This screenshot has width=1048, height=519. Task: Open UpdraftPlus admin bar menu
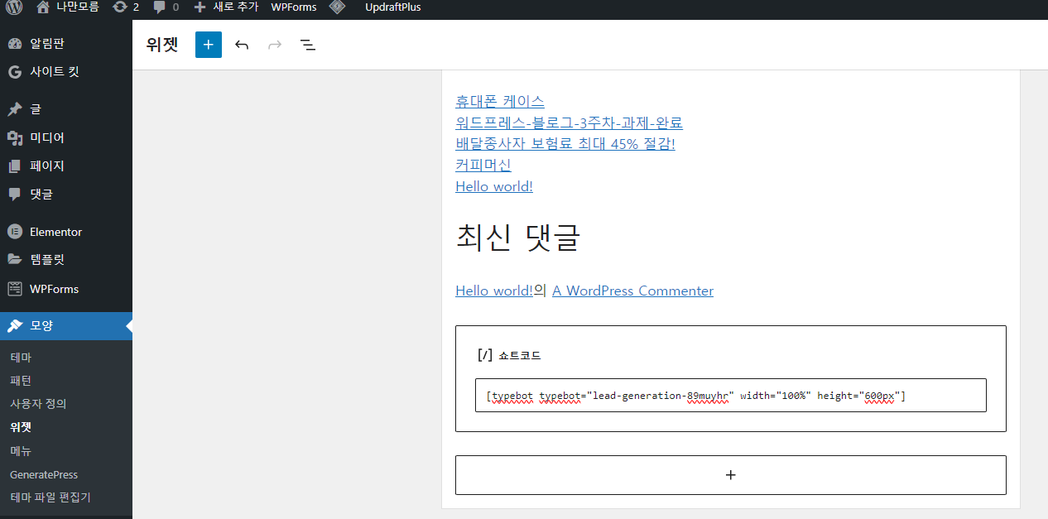pos(393,7)
